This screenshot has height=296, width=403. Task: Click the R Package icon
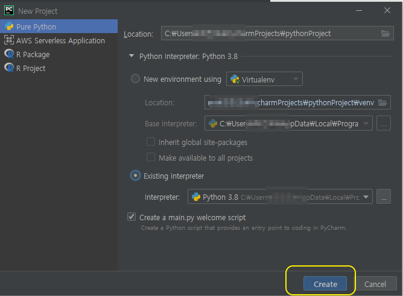[9, 54]
